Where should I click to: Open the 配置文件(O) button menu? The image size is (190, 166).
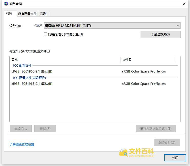pos(167,143)
